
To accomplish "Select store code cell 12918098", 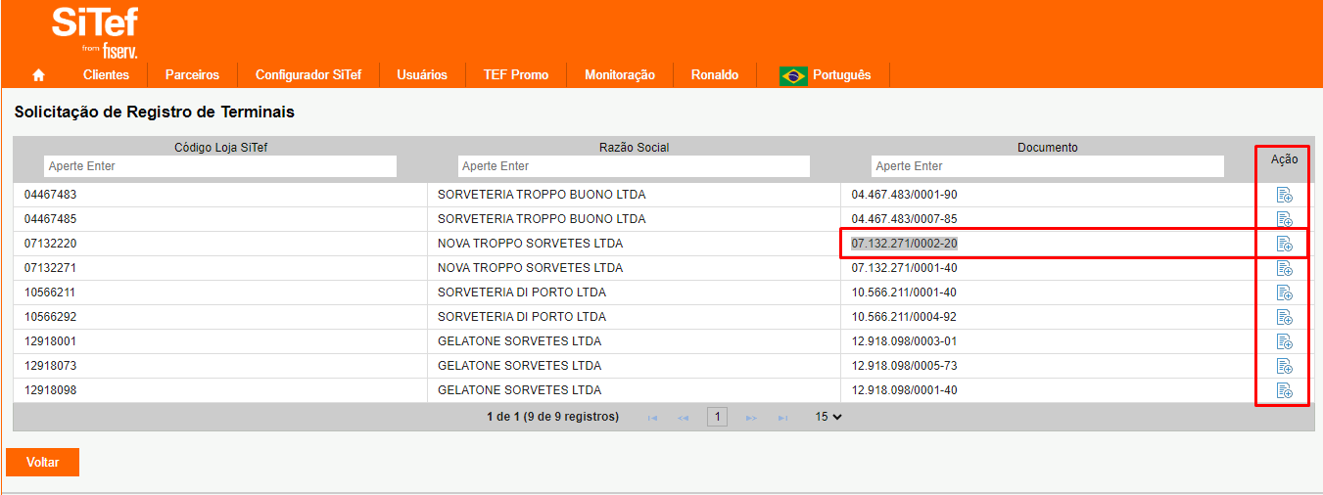I will [50, 390].
